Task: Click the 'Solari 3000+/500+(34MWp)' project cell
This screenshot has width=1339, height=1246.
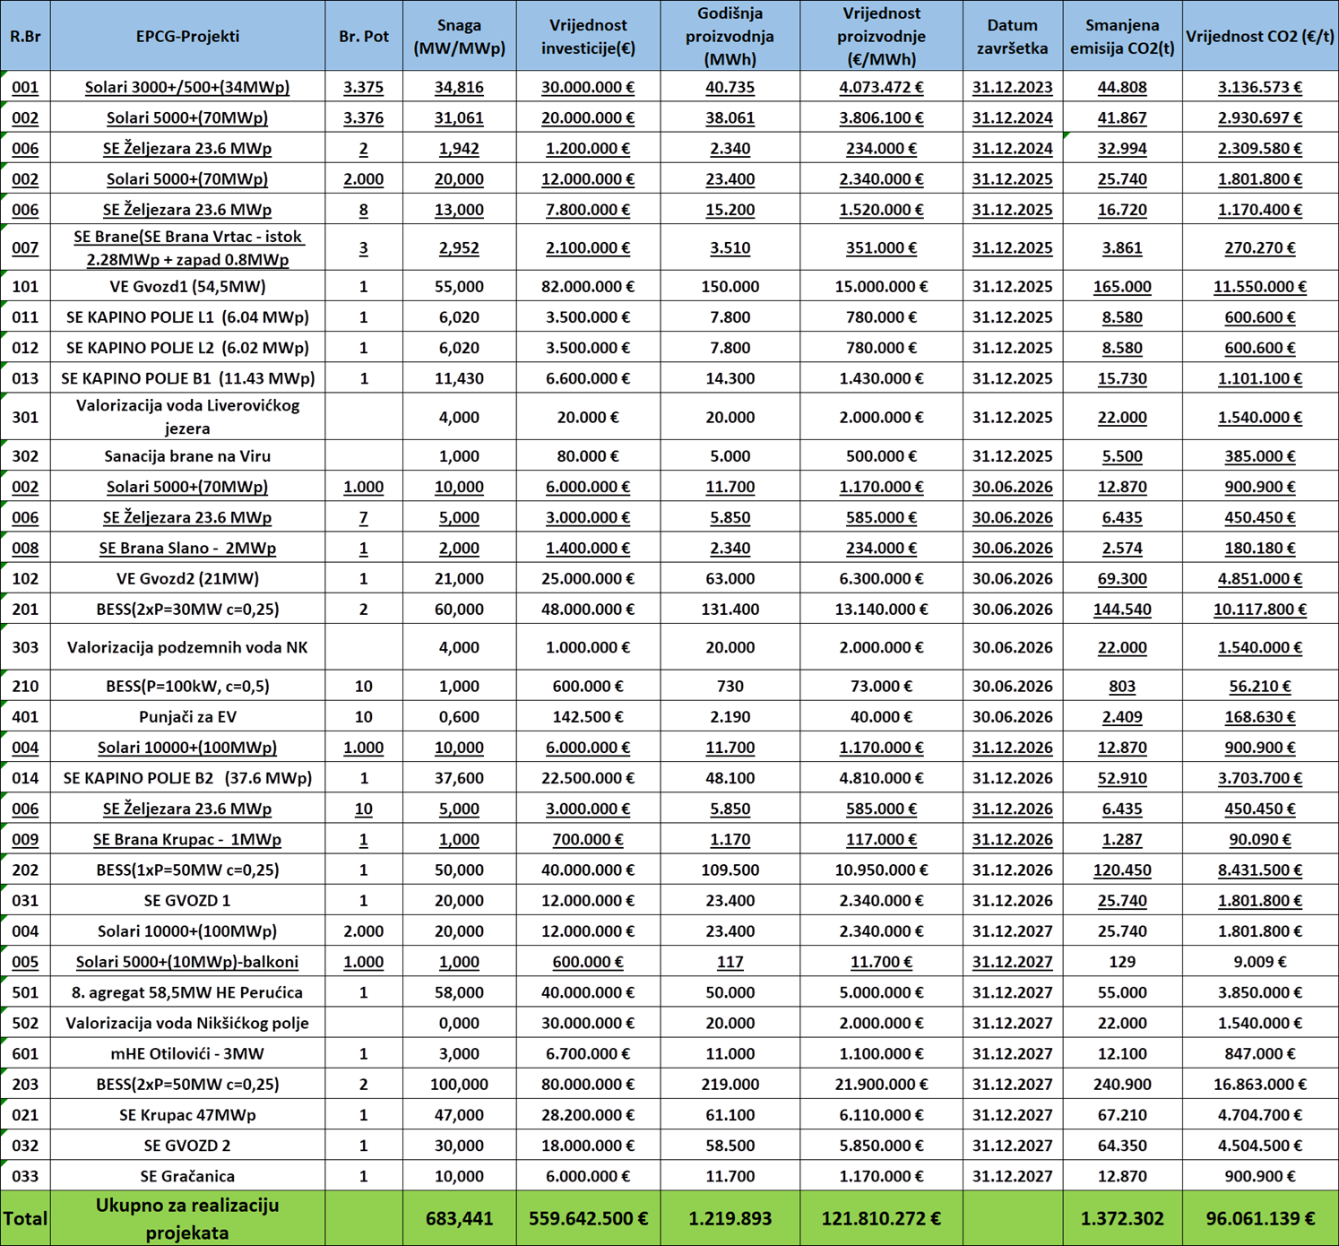Action: [187, 87]
